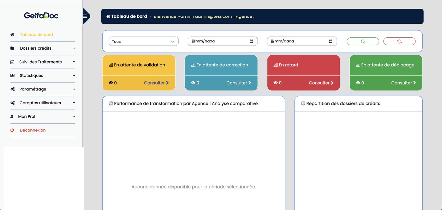Expand the Paramétrage submenu arrow
The height and width of the screenshot is (210, 442).
(x=74, y=89)
